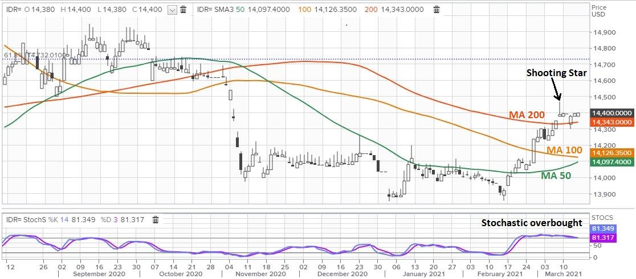Select the 14,400.0000 current price label
Screen dimensions: 636x279
point(613,114)
